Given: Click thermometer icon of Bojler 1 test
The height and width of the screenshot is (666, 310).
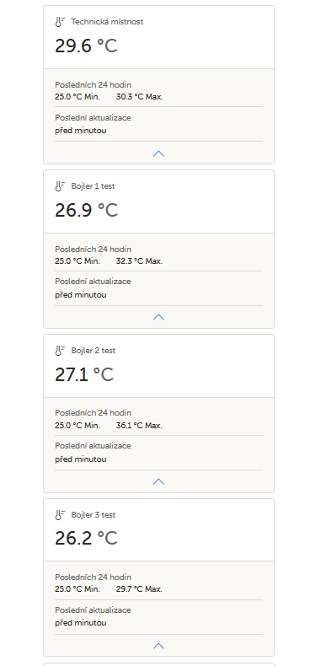Looking at the screenshot, I should click(60, 186).
